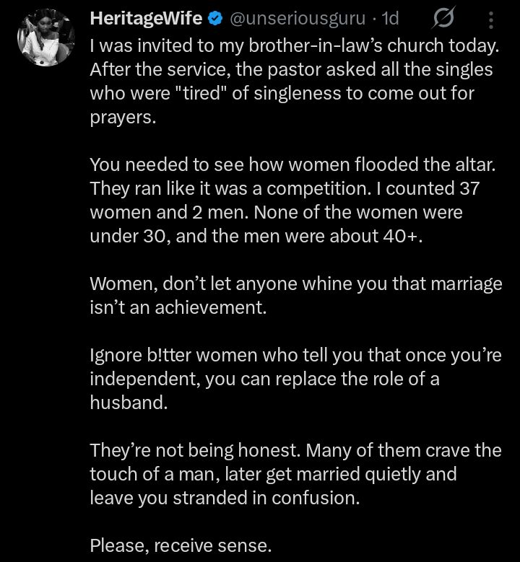Screen dimensions: 520x562
Task: Click the final line "Please, receive sense."
Action: [181, 545]
